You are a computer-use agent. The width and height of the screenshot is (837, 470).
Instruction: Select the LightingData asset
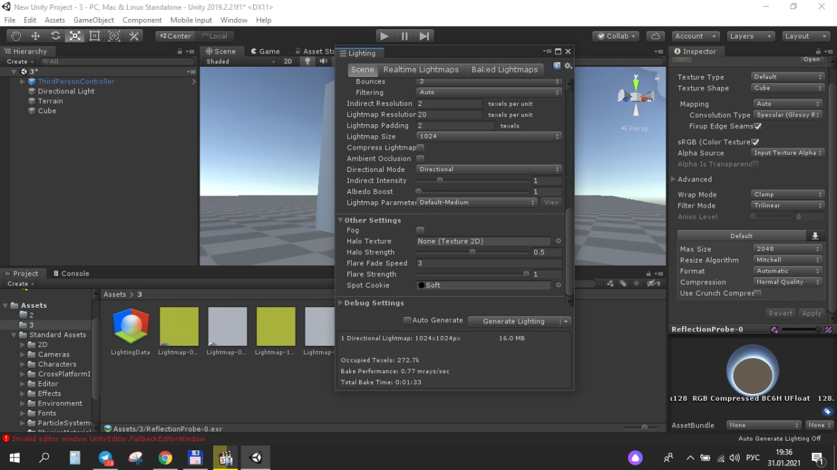131,331
